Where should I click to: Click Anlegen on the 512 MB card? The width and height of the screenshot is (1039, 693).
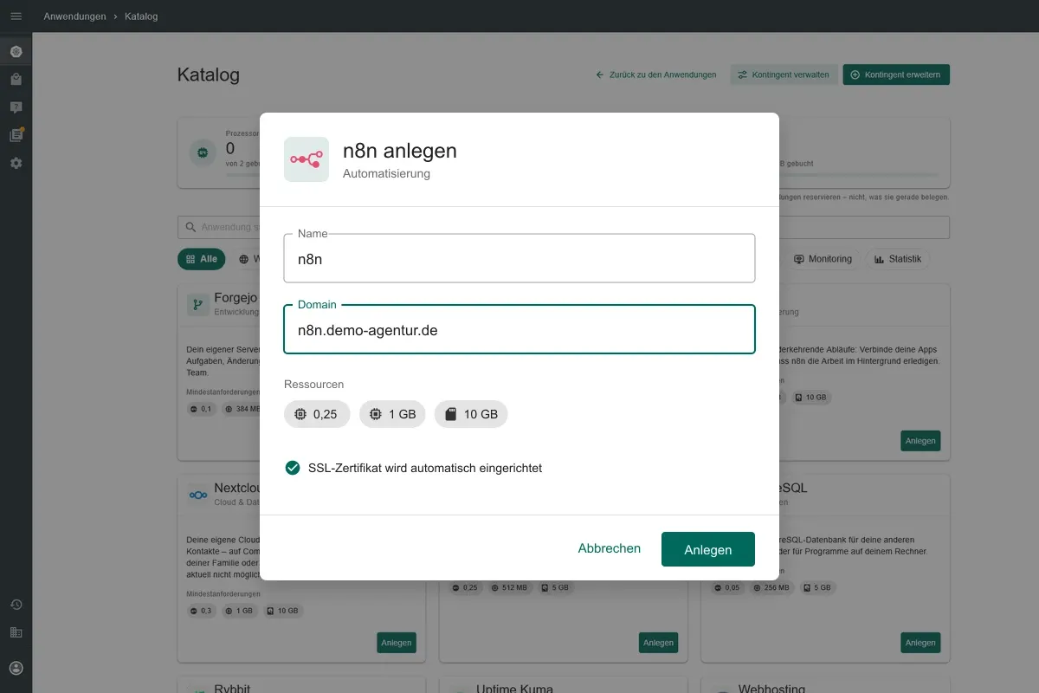click(x=658, y=643)
